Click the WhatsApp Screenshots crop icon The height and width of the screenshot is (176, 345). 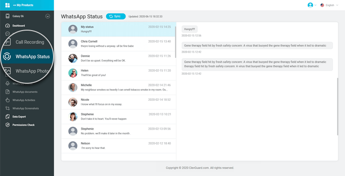click(8, 108)
